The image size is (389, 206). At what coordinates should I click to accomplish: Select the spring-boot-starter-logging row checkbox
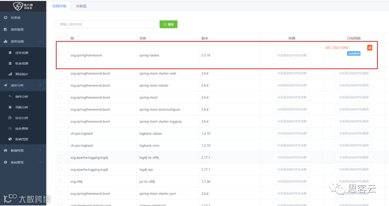click(x=60, y=121)
